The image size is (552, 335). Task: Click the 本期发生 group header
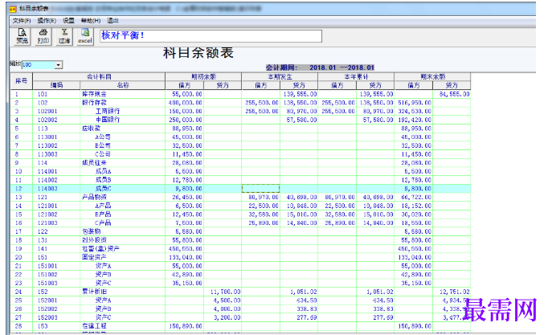click(280, 76)
